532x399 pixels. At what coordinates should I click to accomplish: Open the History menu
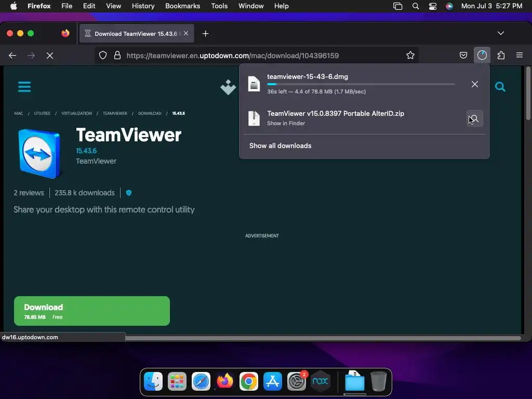[x=143, y=6]
